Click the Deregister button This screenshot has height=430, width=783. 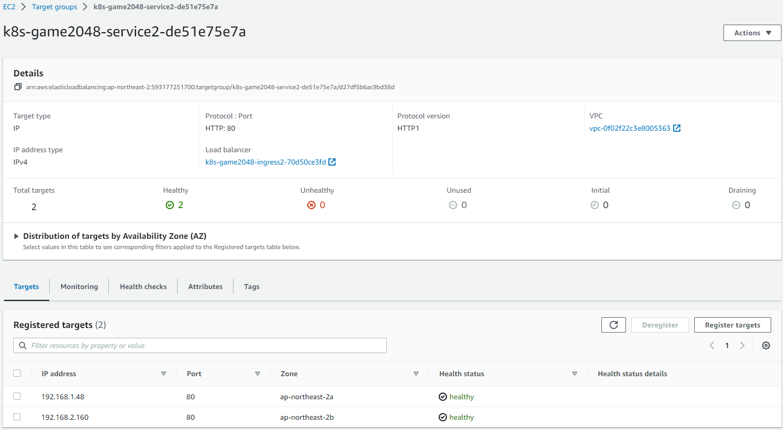(660, 325)
